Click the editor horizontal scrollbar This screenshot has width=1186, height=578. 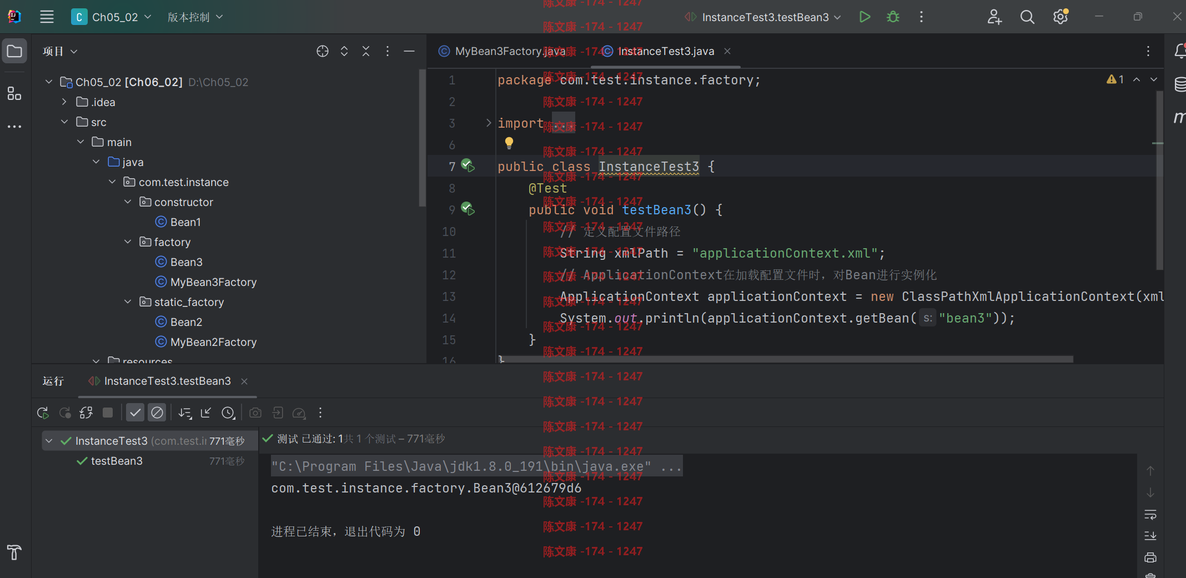click(786, 359)
